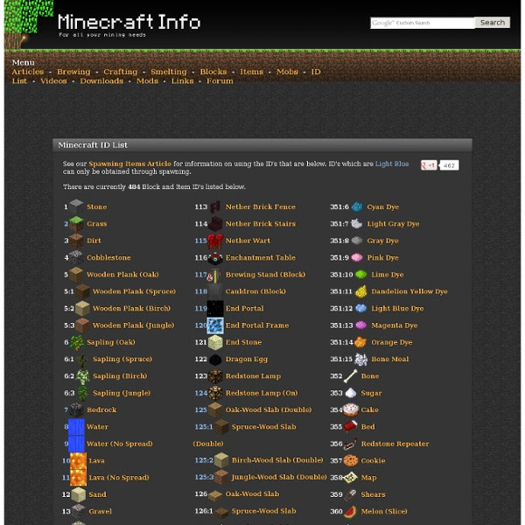Click the Cyan Dye icon

357,206
